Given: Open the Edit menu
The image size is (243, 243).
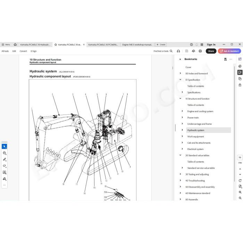Looking at the screenshot, I should pyautogui.click(x=14, y=51).
